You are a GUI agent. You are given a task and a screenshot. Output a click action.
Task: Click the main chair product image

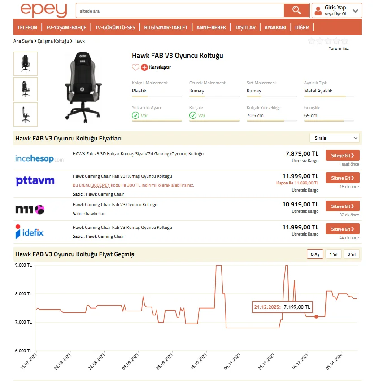(x=83, y=88)
